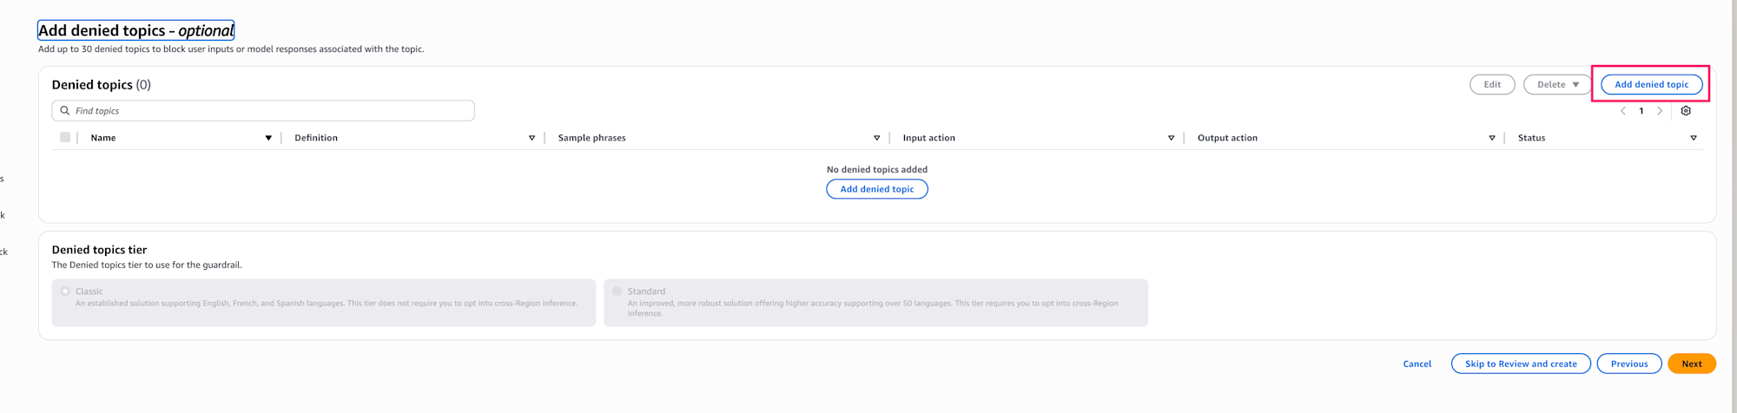1737x413 pixels.
Task: Sort by Definition column arrow
Action: point(532,138)
